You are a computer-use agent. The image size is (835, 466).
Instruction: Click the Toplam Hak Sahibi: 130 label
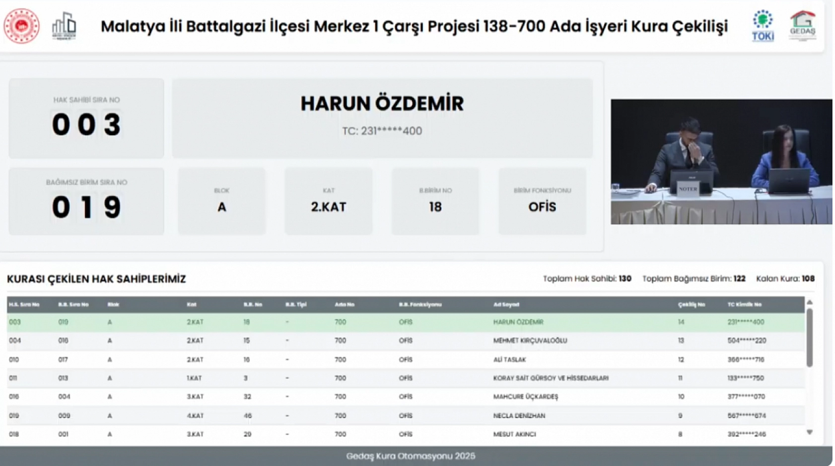tap(587, 279)
